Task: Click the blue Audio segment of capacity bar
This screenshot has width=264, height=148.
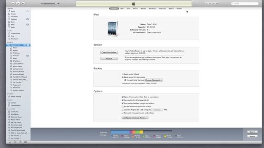Action: click(x=120, y=132)
